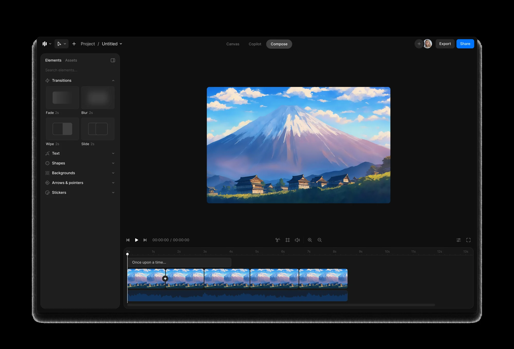Click the Export button

coord(445,44)
